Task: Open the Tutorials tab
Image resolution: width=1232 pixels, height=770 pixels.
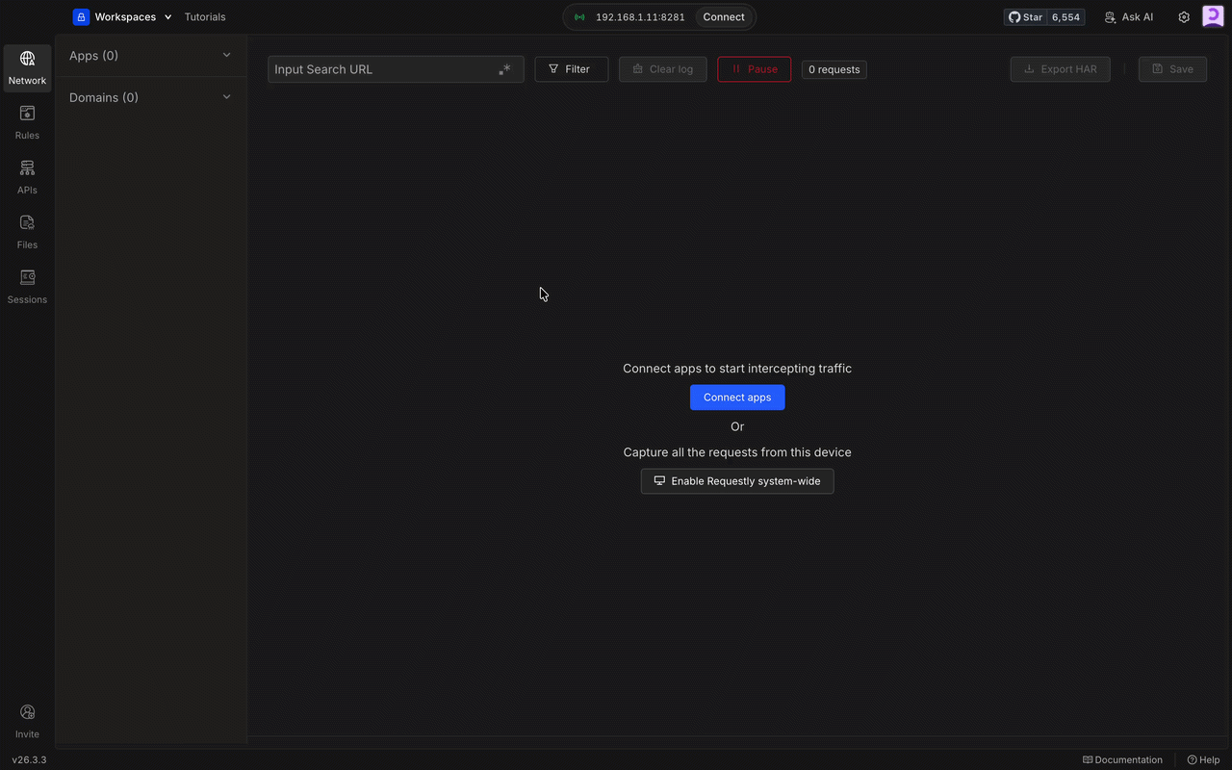Action: (205, 17)
